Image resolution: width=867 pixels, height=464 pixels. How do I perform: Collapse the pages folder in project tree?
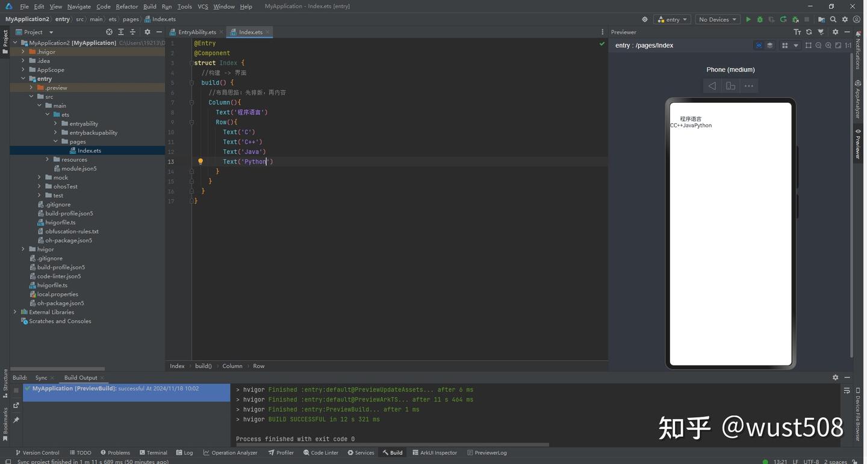[x=55, y=142]
